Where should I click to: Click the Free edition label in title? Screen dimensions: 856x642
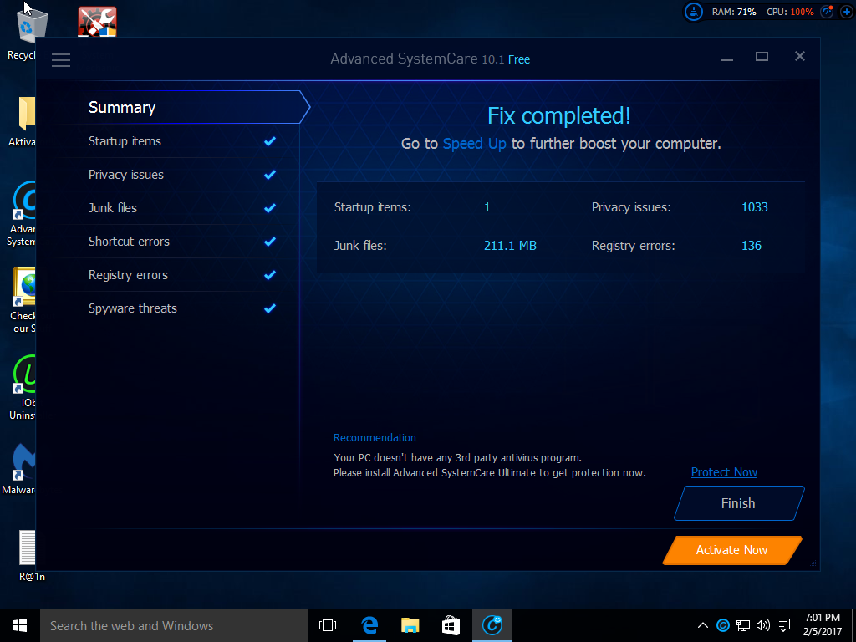(518, 59)
